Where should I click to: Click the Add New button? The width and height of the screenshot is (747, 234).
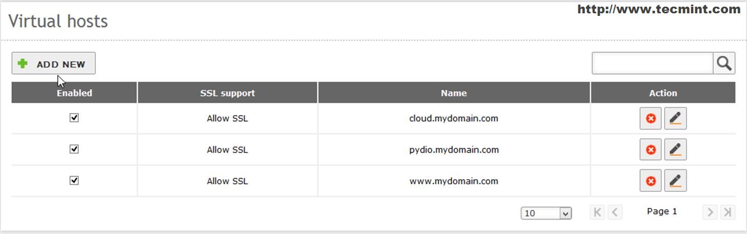coord(53,64)
